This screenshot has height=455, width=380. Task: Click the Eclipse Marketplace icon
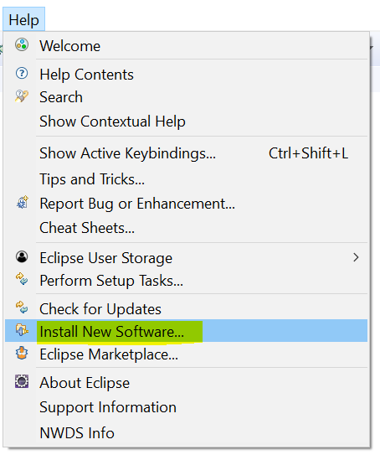(22, 353)
